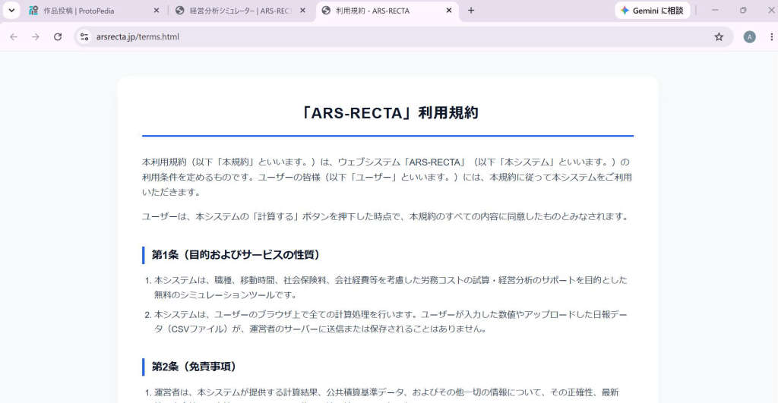The width and height of the screenshot is (778, 403).
Task: Click the Gemini に相談 button
Action: [x=652, y=11]
